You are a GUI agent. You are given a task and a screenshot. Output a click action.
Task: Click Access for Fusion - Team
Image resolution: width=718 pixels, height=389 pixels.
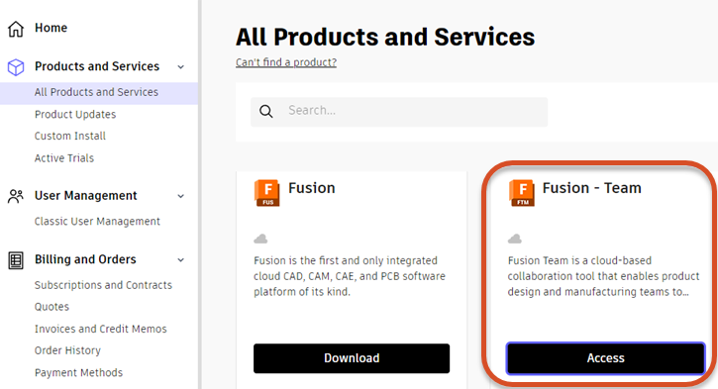(605, 358)
